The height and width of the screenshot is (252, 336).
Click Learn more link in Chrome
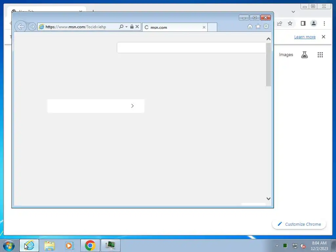(x=305, y=37)
